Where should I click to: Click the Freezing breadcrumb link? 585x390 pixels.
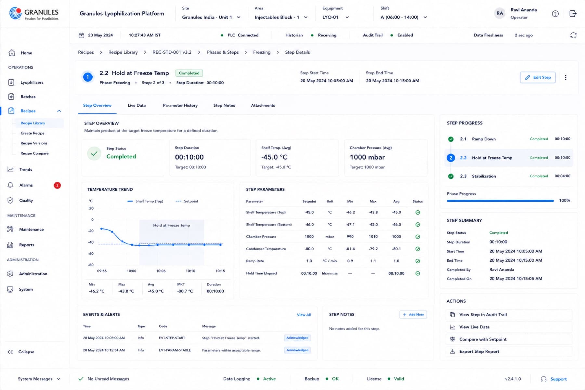pos(262,52)
